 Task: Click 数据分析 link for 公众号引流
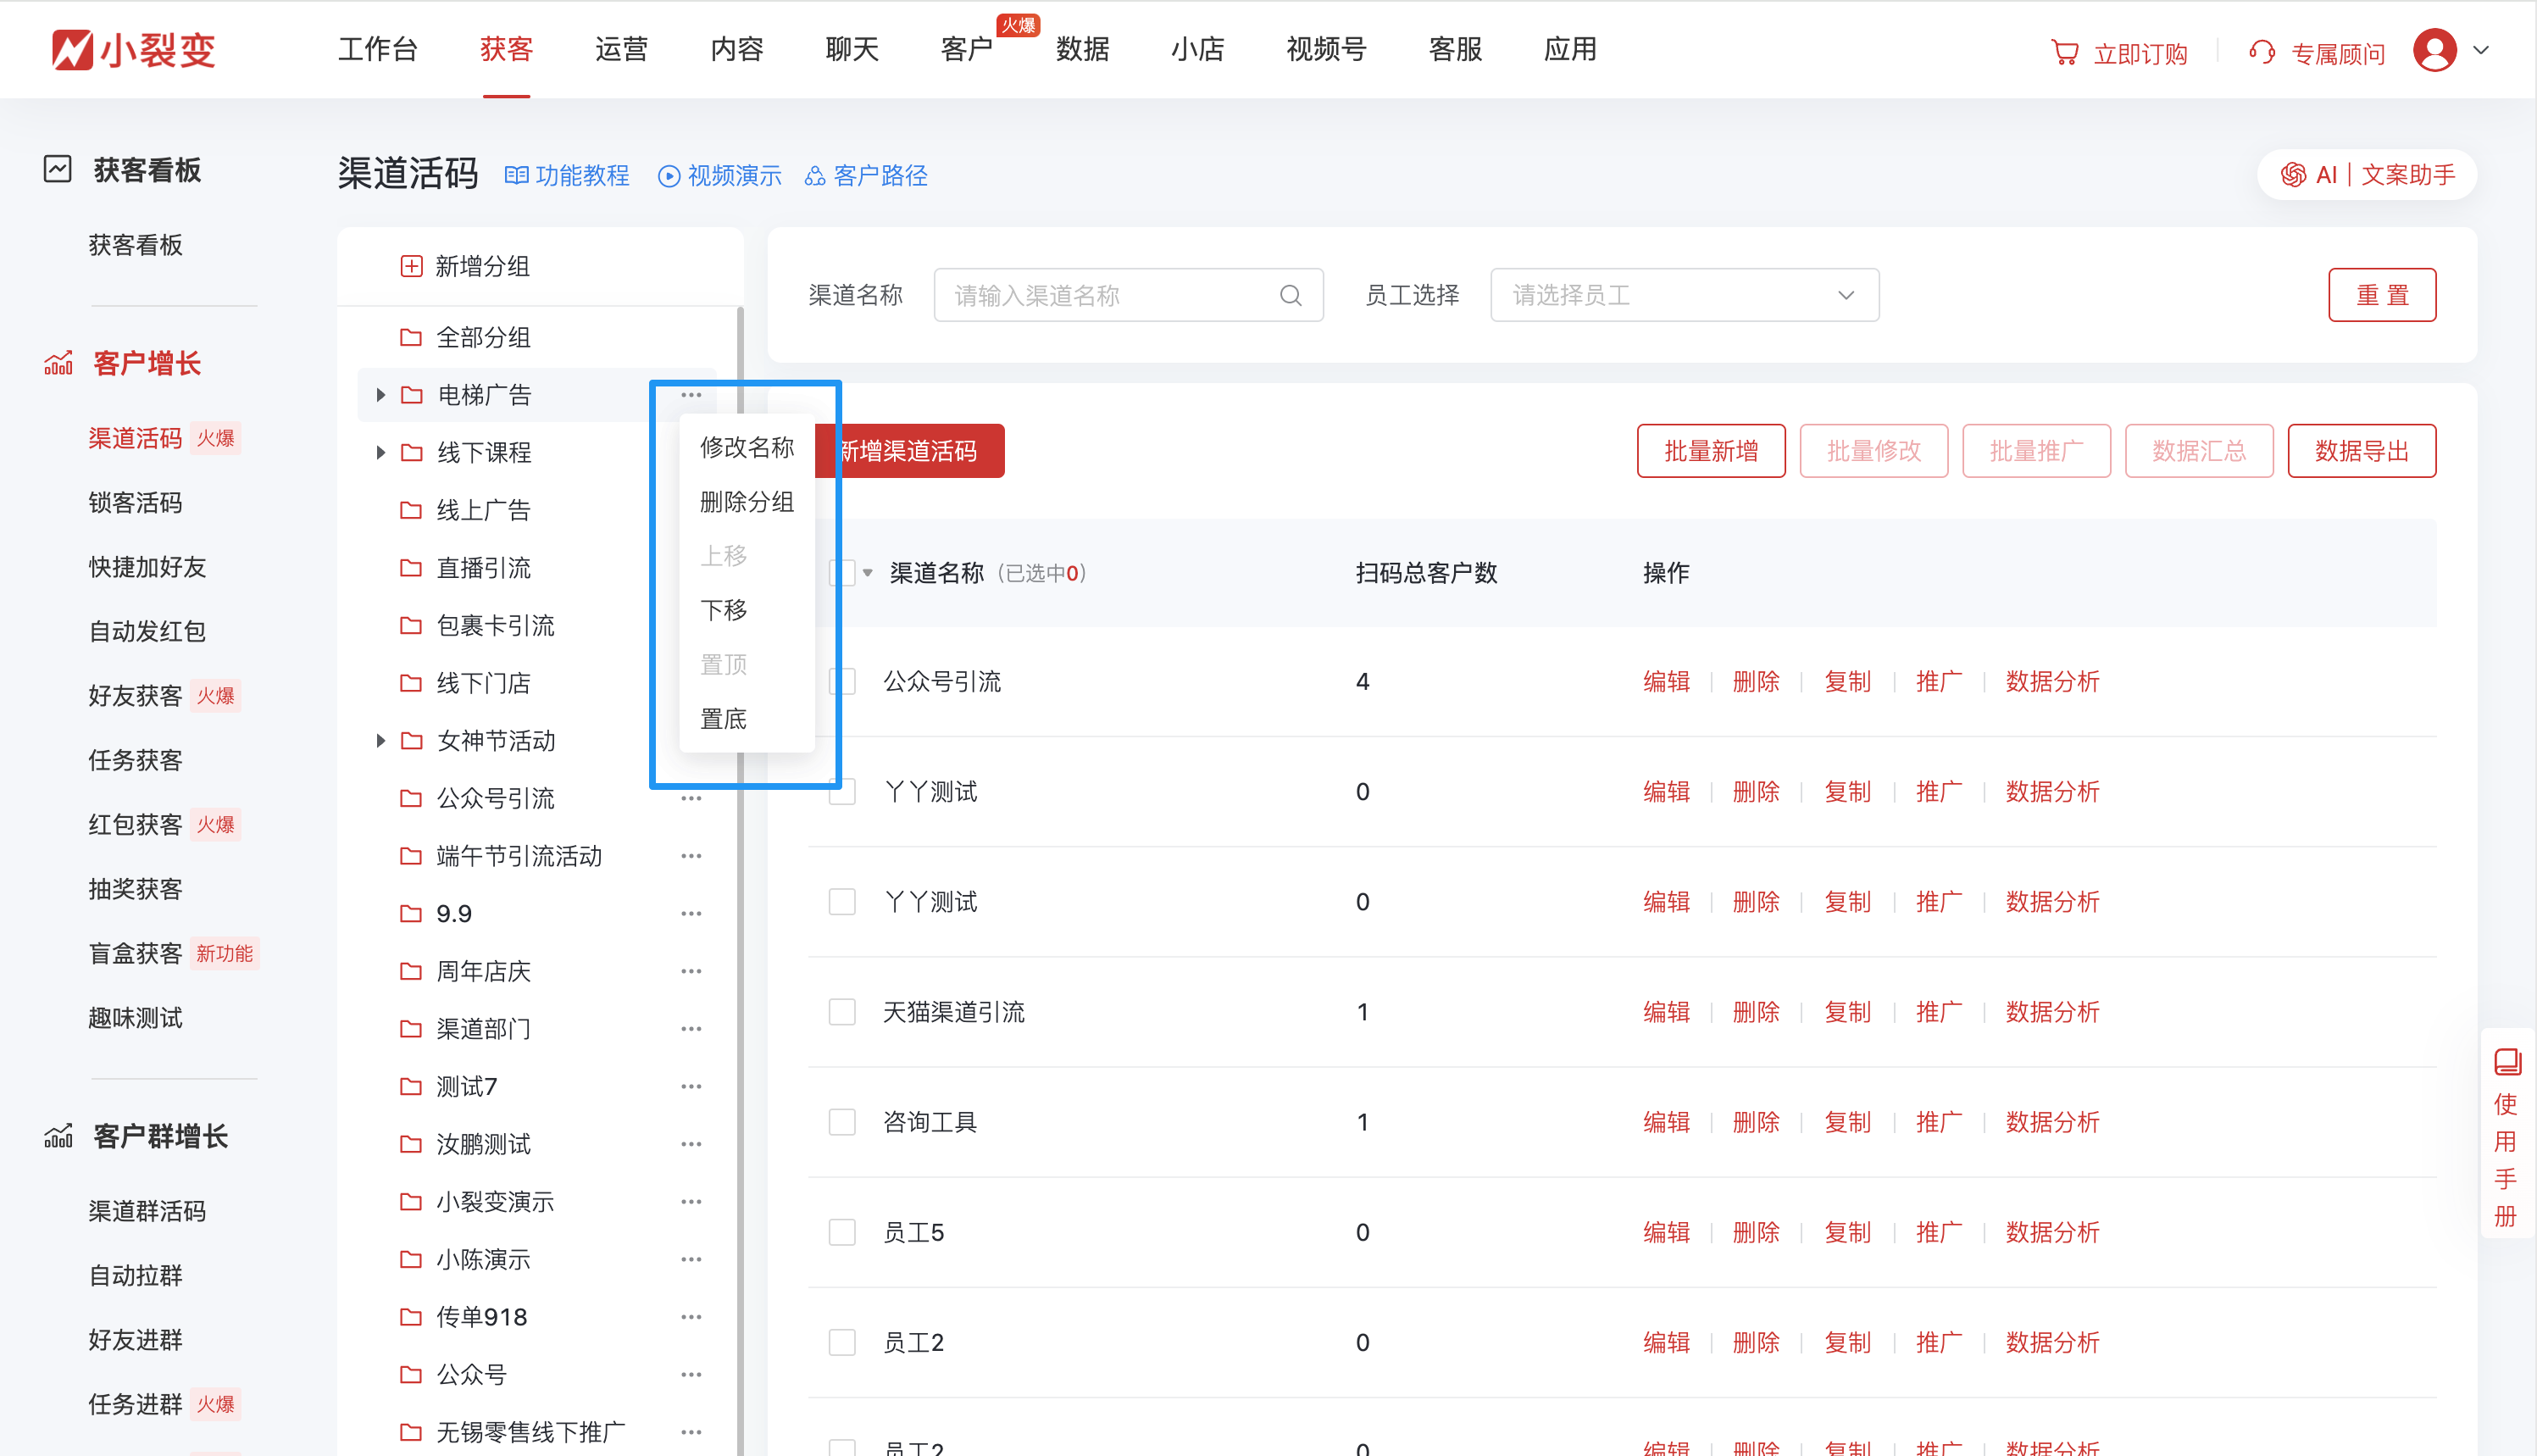[x=2051, y=682]
